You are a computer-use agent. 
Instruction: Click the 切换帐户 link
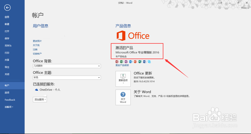37,54
